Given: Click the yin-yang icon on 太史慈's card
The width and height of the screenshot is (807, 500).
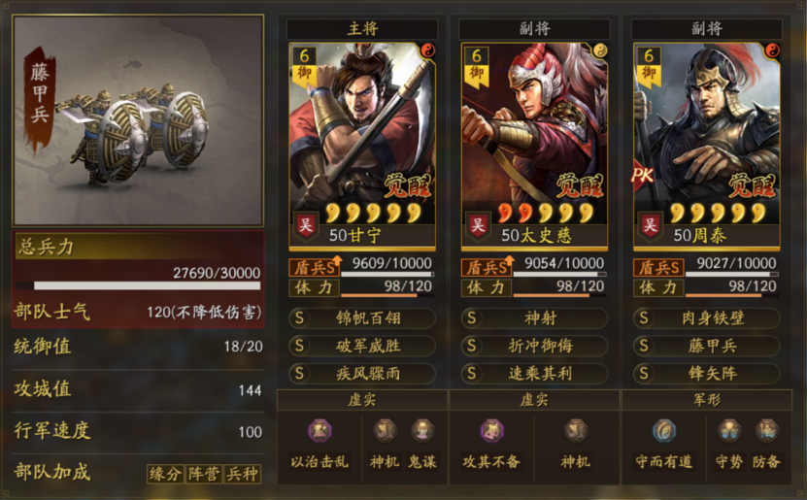Looking at the screenshot, I should [600, 50].
